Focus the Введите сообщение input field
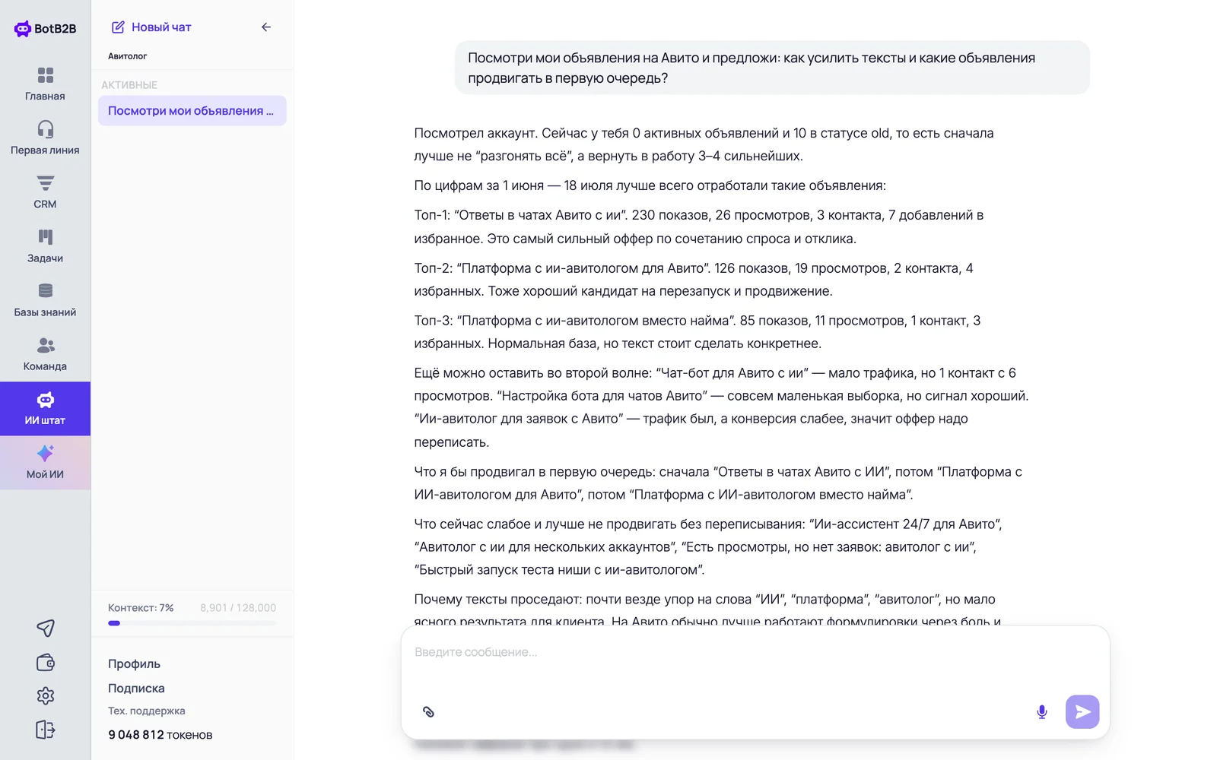 pos(755,652)
